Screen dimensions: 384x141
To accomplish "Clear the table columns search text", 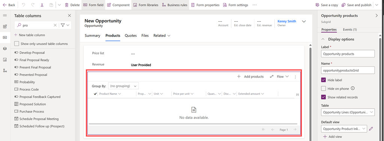I will (x=55, y=25).
